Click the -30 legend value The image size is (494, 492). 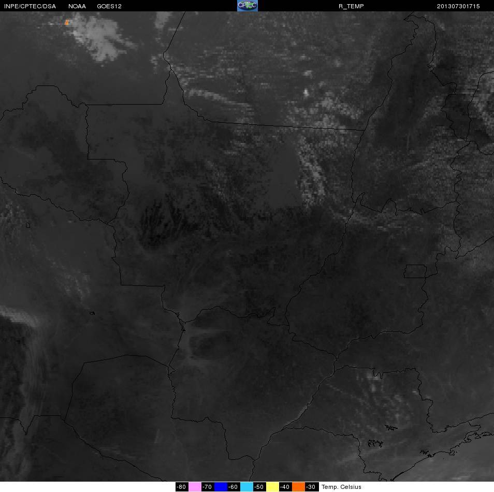(311, 487)
